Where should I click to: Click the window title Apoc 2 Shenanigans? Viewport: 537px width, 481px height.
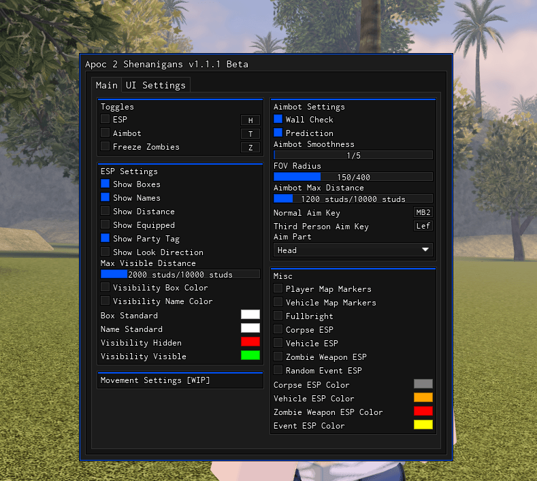(167, 65)
